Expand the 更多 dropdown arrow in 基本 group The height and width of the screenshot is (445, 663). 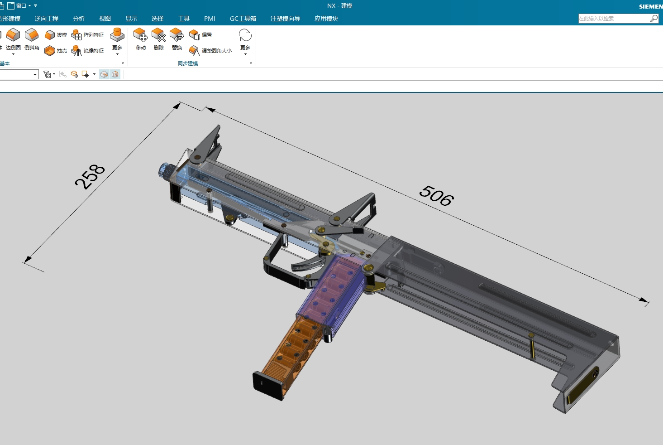[117, 54]
